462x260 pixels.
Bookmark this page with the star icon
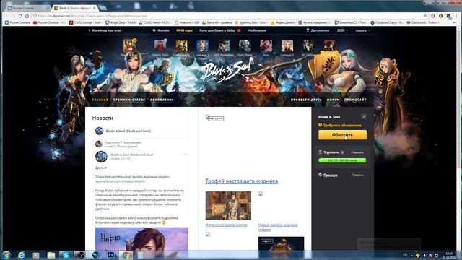(x=425, y=16)
